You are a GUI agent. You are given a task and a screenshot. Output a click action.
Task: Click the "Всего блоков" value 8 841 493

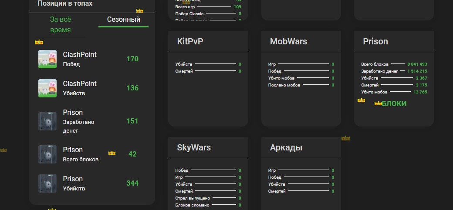tap(417, 64)
